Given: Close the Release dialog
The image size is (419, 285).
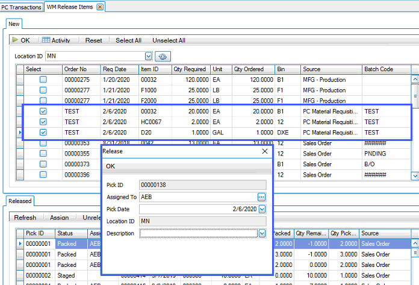Looking at the screenshot, I should [265, 152].
